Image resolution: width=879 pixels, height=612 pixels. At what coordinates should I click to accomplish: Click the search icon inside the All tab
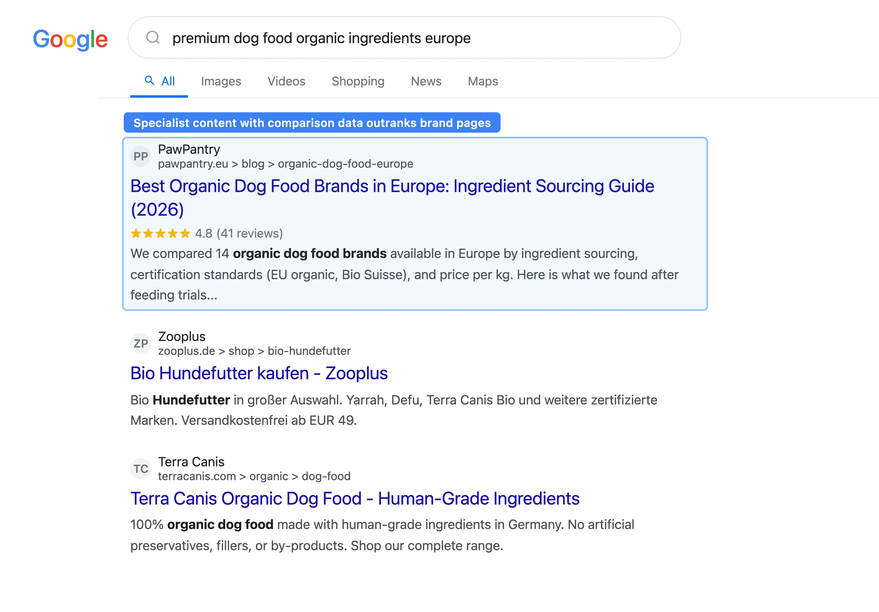[150, 81]
